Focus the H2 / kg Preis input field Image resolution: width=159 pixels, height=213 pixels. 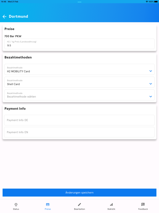click(79, 44)
